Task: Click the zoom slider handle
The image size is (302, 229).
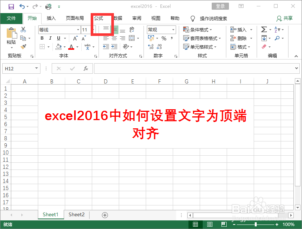Action: (x=256, y=224)
